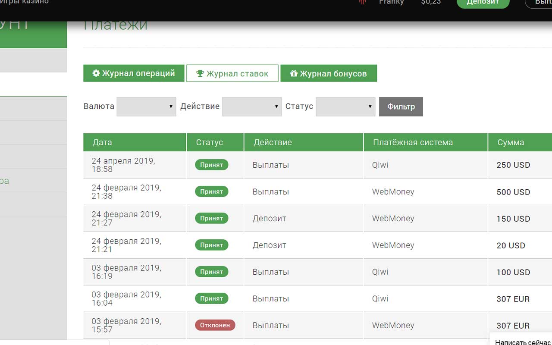
Task: Click the 307 EUR amount in the 16:04 row
Action: pos(513,299)
